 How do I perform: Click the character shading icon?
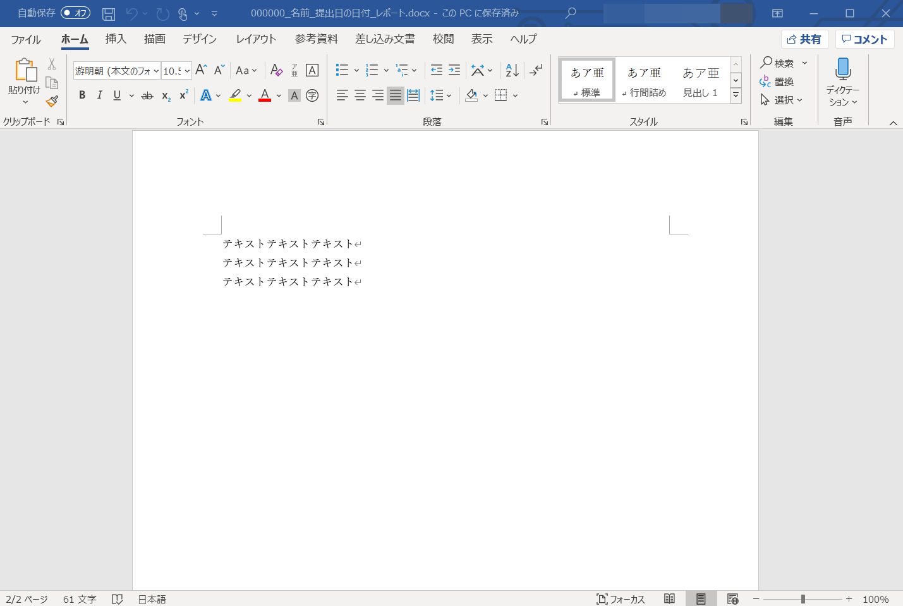pos(294,95)
